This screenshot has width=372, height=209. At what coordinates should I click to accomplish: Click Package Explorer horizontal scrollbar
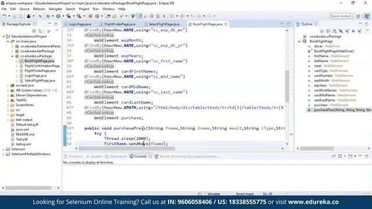click(28, 188)
